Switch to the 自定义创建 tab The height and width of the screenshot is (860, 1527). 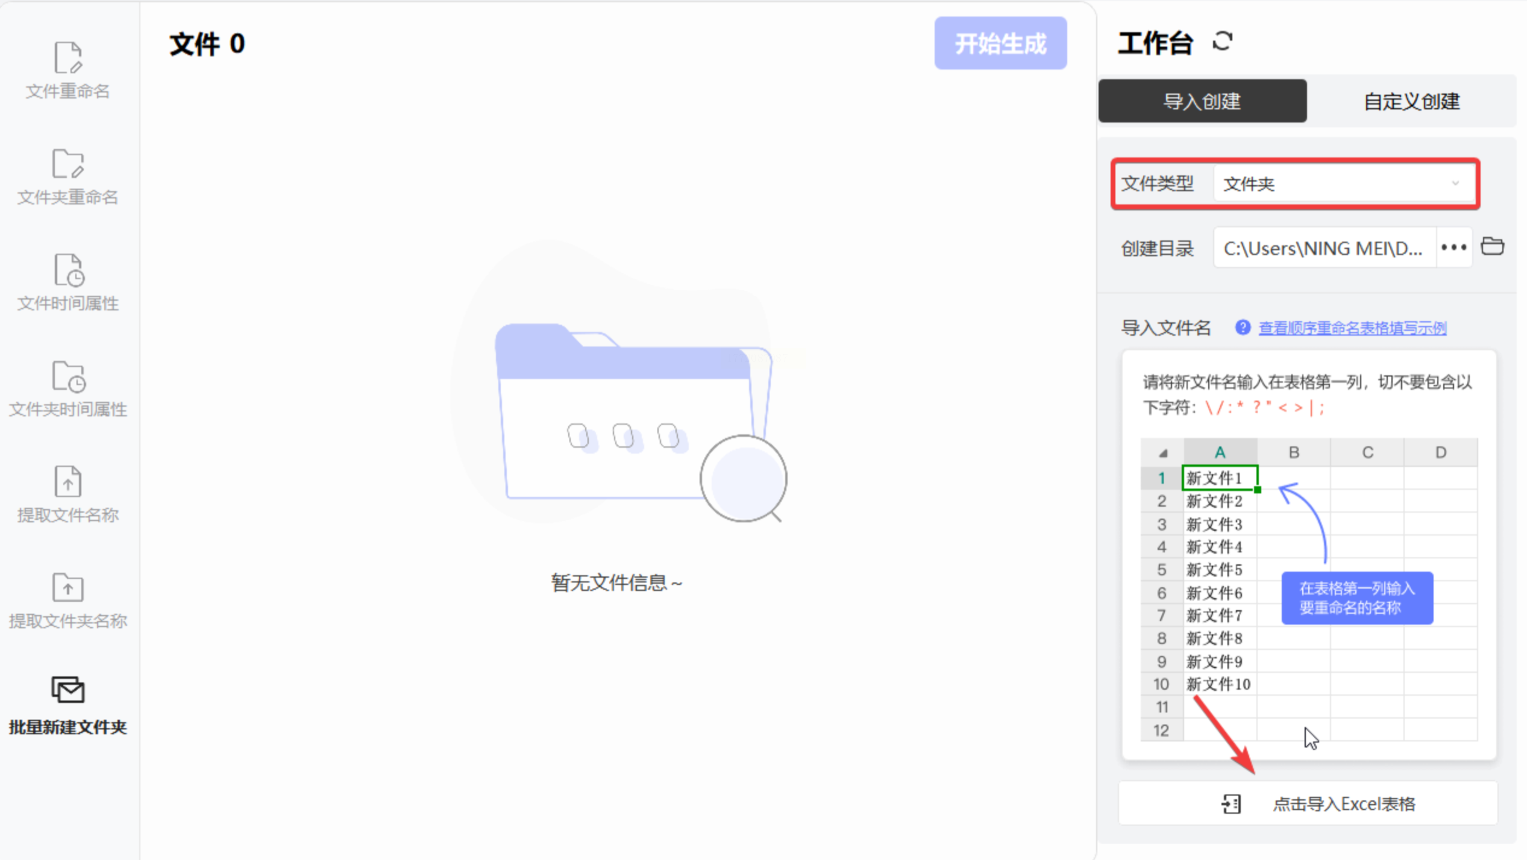point(1411,101)
